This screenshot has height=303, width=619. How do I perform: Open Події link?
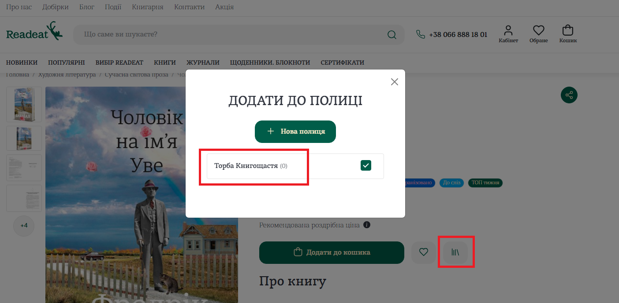click(x=113, y=7)
